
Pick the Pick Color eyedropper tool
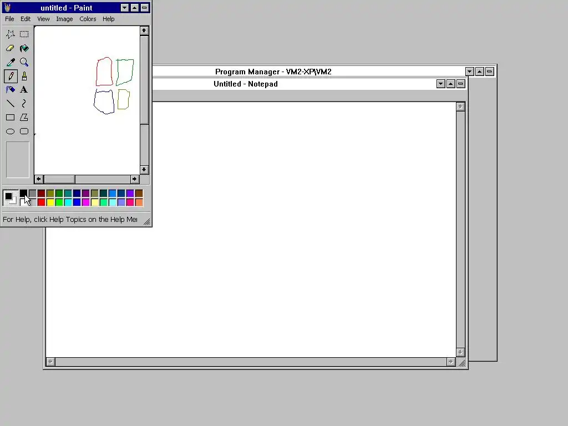pos(10,62)
